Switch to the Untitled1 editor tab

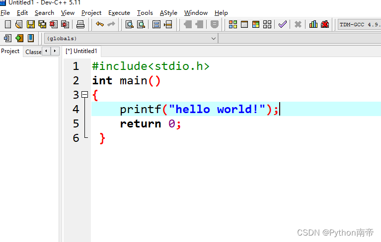(x=82, y=51)
